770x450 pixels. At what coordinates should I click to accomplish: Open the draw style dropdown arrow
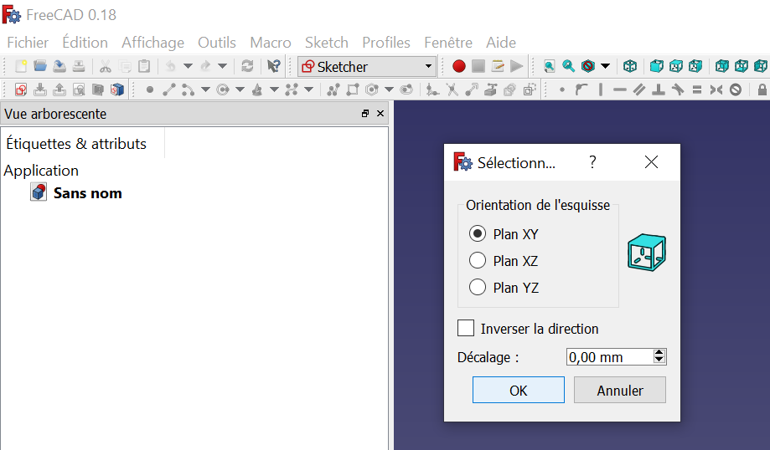606,66
